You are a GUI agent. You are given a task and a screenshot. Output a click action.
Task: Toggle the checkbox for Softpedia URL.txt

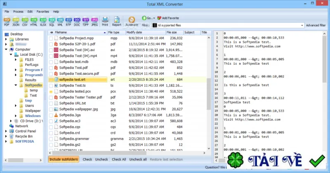(51, 103)
